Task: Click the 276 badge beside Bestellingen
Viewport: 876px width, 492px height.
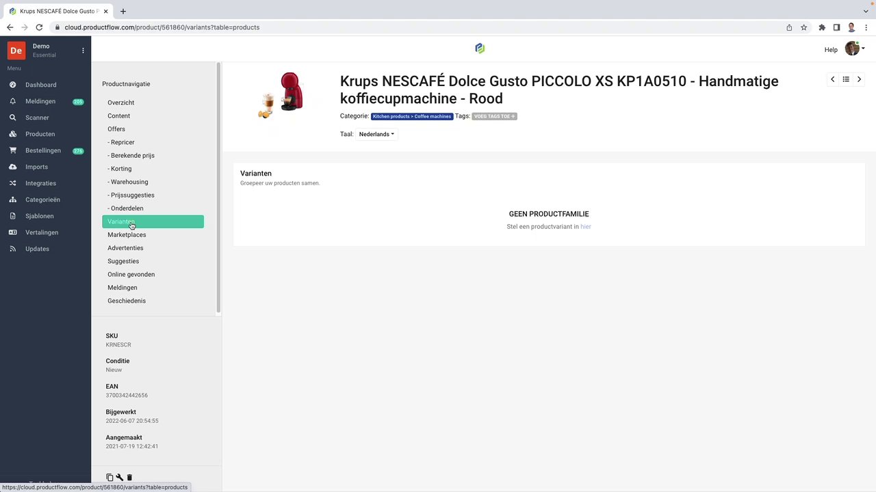Action: (78, 151)
